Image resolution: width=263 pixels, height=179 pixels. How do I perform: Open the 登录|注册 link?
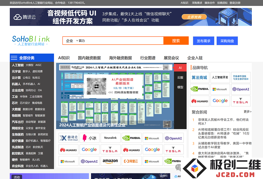235,3
